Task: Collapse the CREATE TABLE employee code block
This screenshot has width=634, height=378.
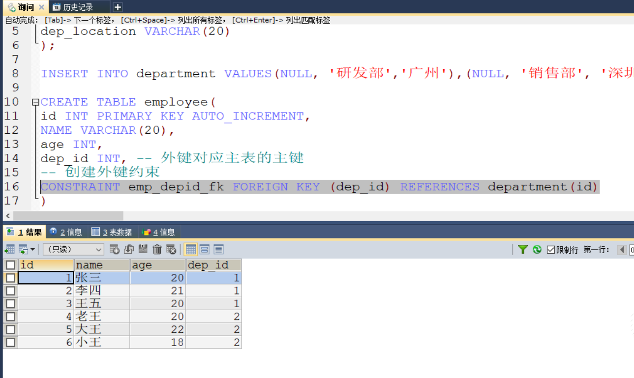Action: click(35, 102)
